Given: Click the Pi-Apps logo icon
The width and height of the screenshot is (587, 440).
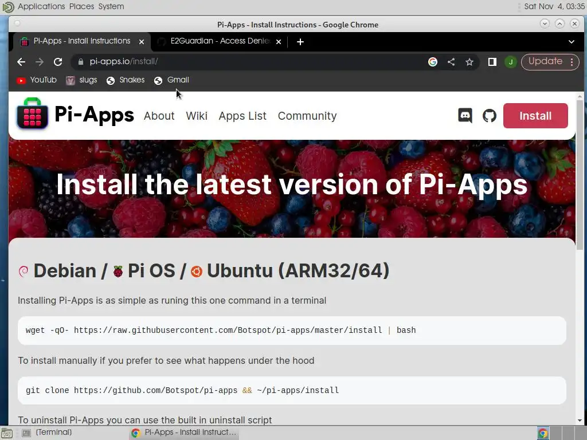Looking at the screenshot, I should [x=32, y=113].
